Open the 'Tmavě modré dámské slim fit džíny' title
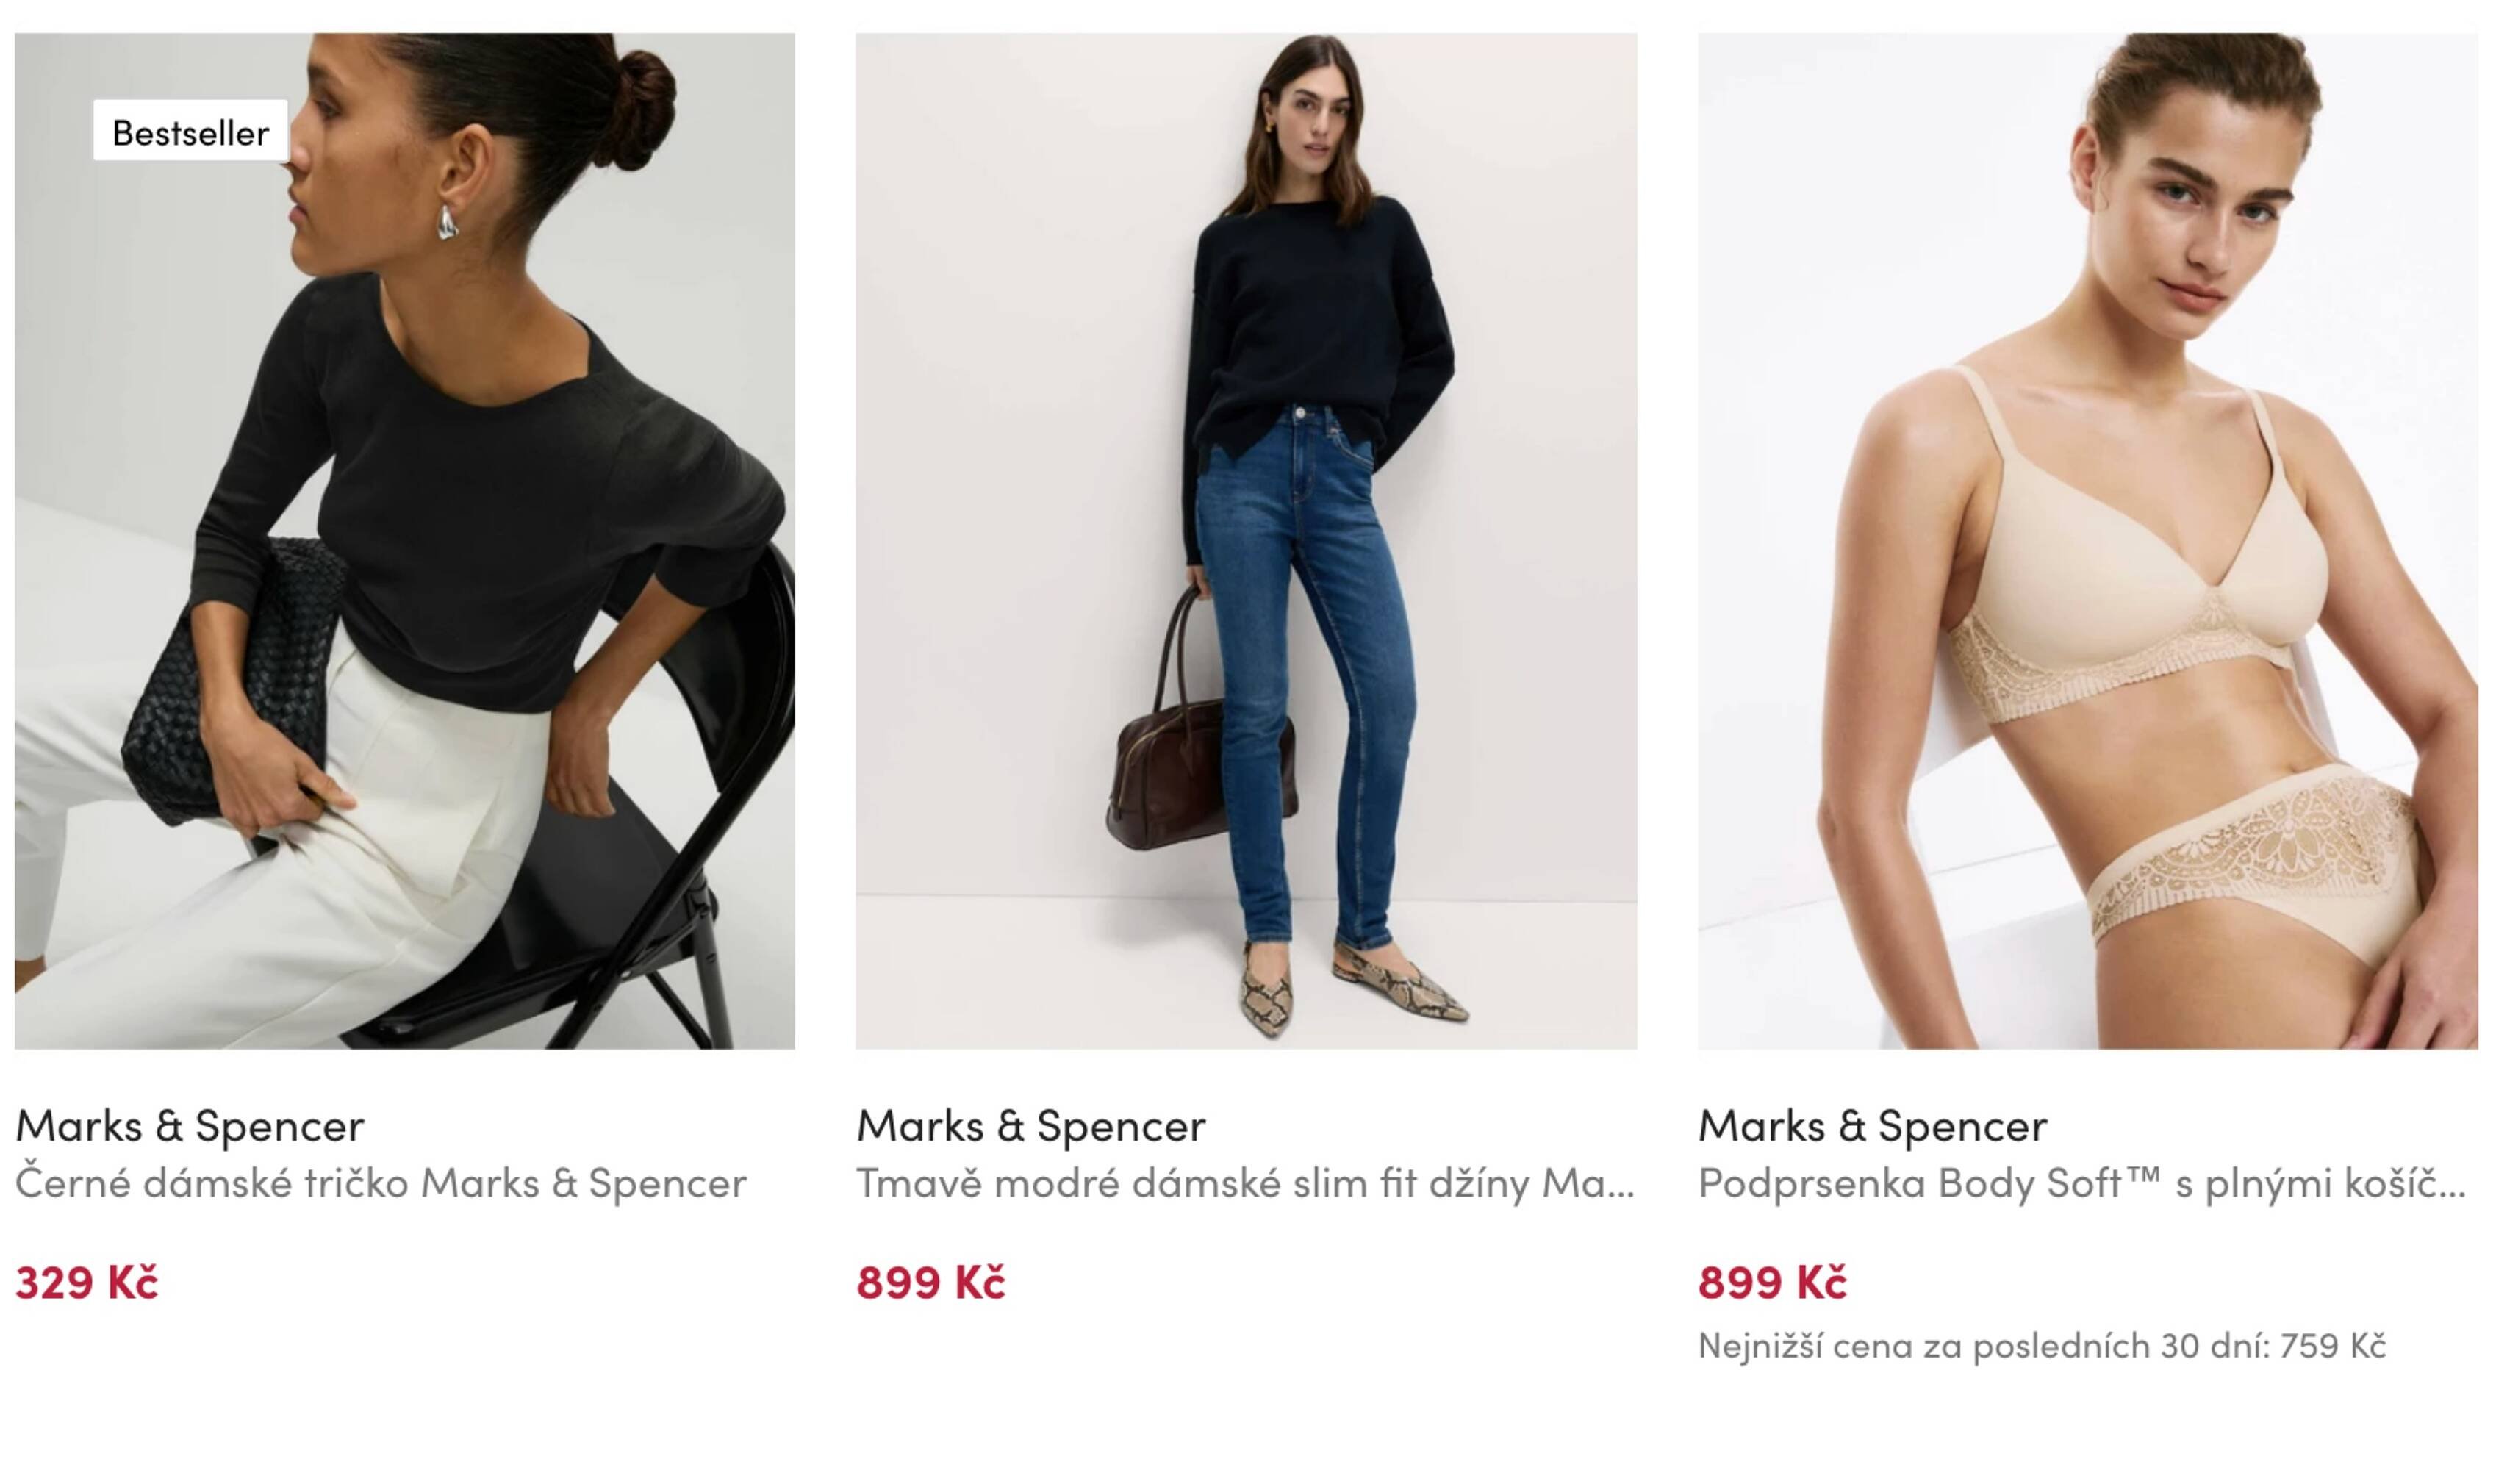This screenshot has width=2496, height=1470. click(x=1245, y=1183)
